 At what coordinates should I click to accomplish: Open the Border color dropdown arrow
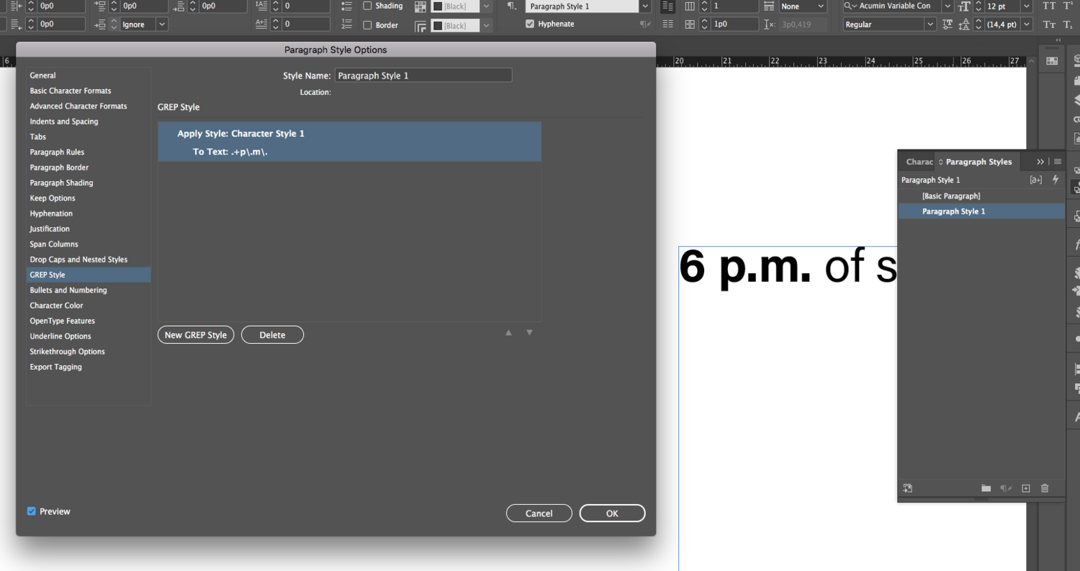point(487,26)
